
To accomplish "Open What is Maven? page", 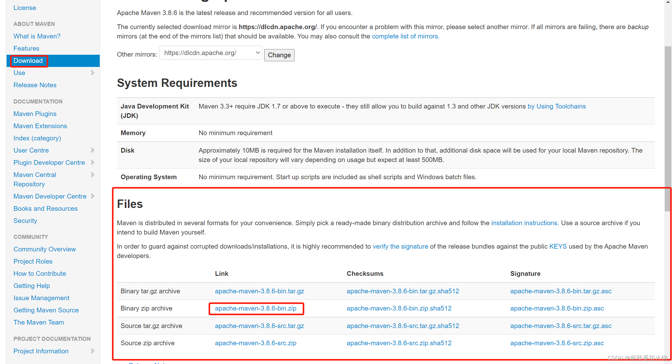I will 37,36.
